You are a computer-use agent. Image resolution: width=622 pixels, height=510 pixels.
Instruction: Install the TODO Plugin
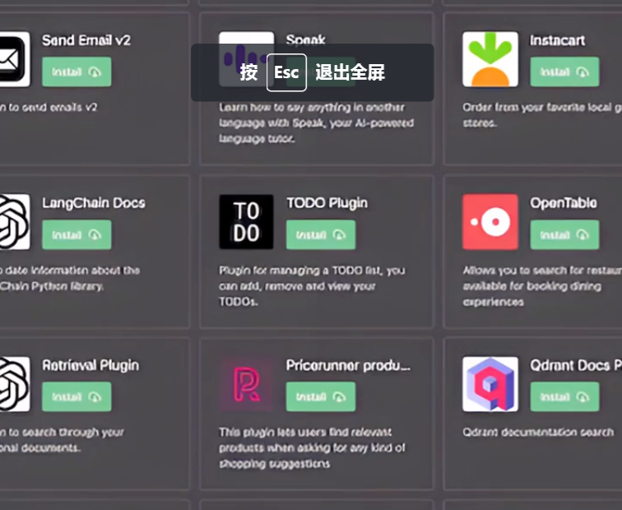pyautogui.click(x=321, y=234)
